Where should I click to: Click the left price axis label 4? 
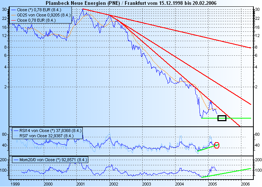point(6,67)
